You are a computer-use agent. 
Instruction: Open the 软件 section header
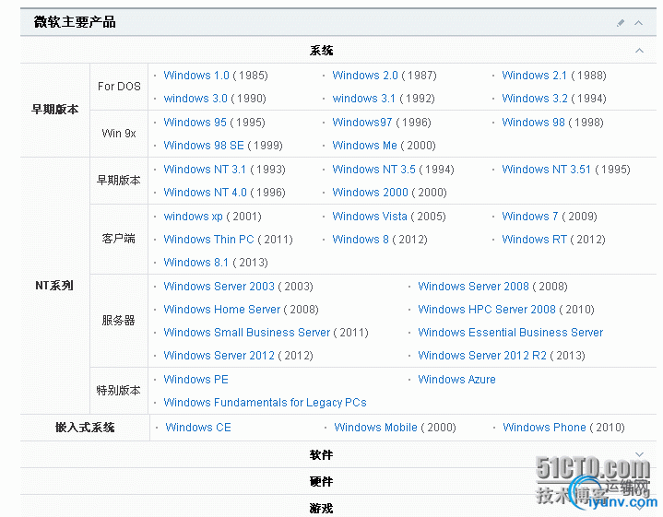tap(321, 455)
